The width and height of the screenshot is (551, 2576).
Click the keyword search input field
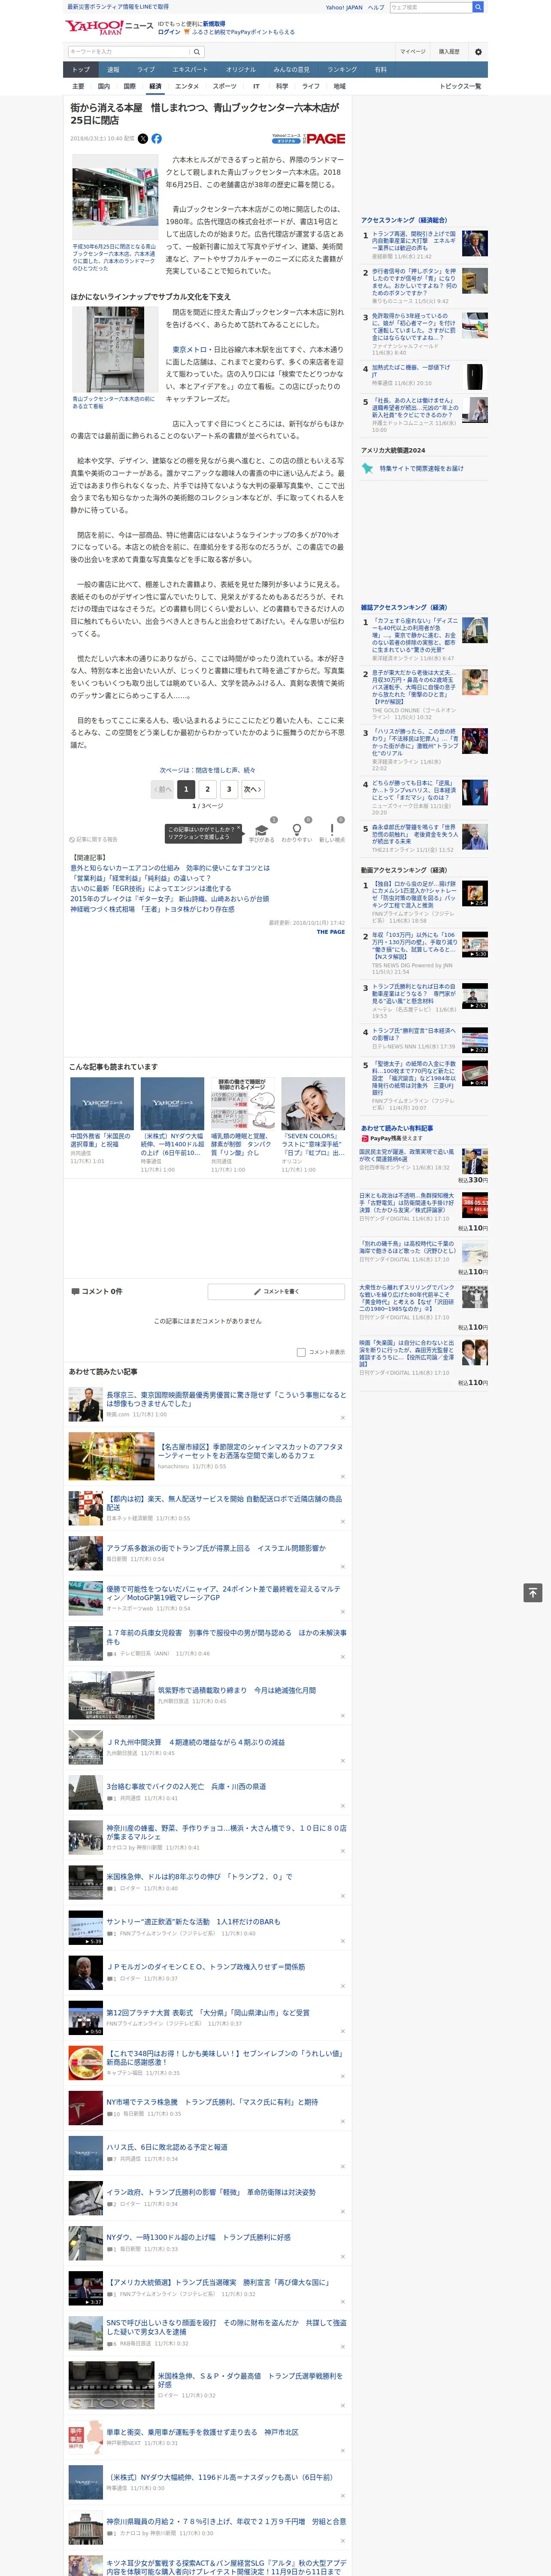pyautogui.click(x=128, y=52)
